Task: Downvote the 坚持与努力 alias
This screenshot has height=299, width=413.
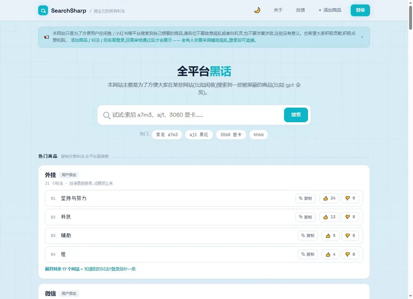Action: coord(350,198)
